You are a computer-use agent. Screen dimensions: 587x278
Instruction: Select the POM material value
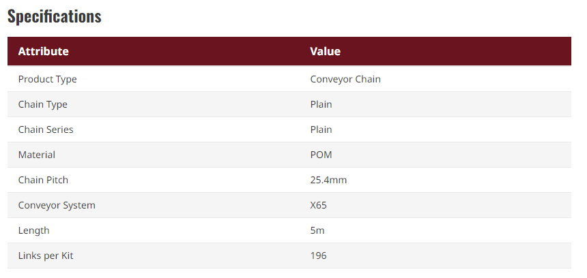321,155
